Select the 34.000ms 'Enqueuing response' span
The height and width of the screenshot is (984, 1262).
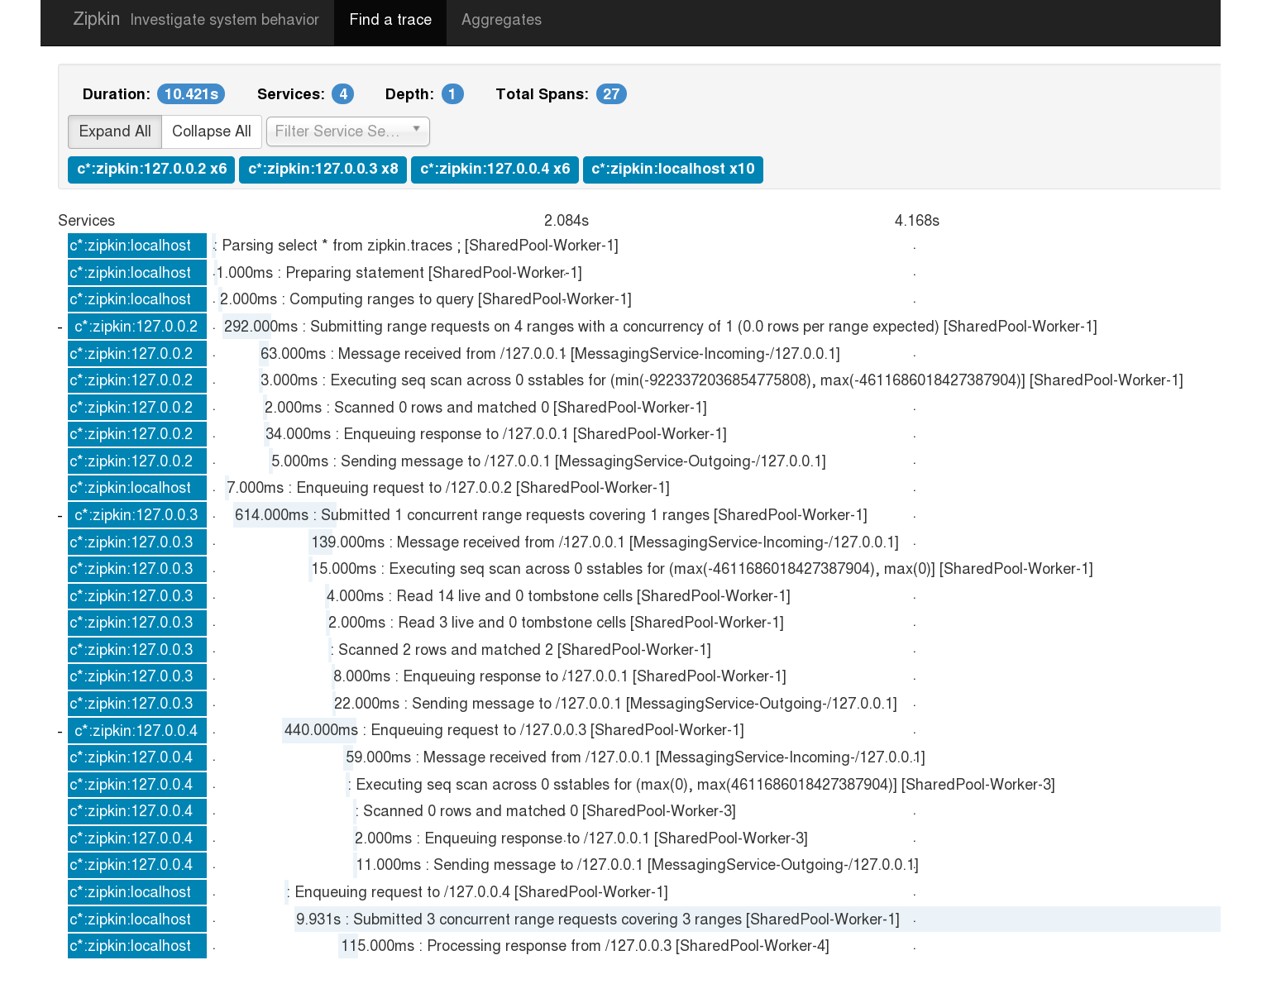coord(496,434)
